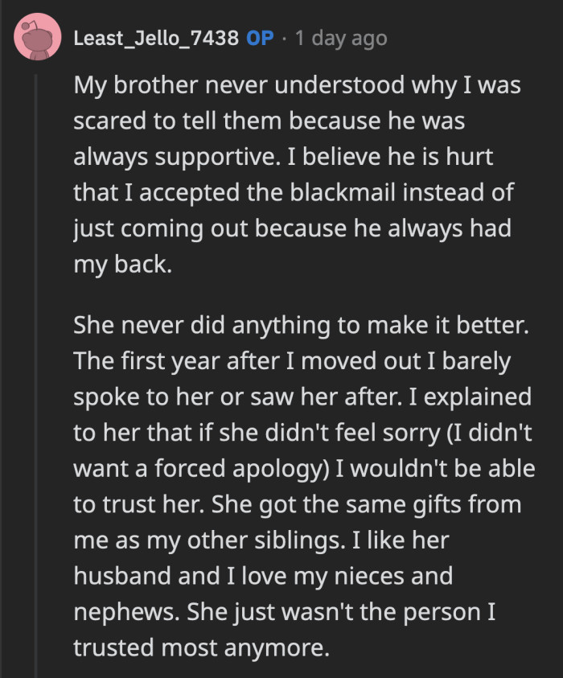
Task: Click the dot separator after the OP badge
Action: tap(283, 37)
